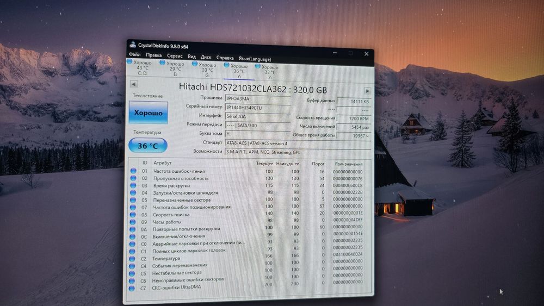Screen dimensions: 544x306
Task: Click status icon of attribute 01
Action: 133,171
